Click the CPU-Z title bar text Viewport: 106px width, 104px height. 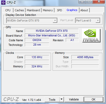pyautogui.click(x=11, y=3)
